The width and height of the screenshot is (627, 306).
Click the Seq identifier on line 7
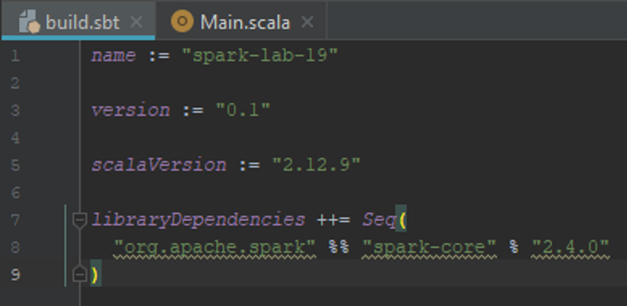click(379, 220)
